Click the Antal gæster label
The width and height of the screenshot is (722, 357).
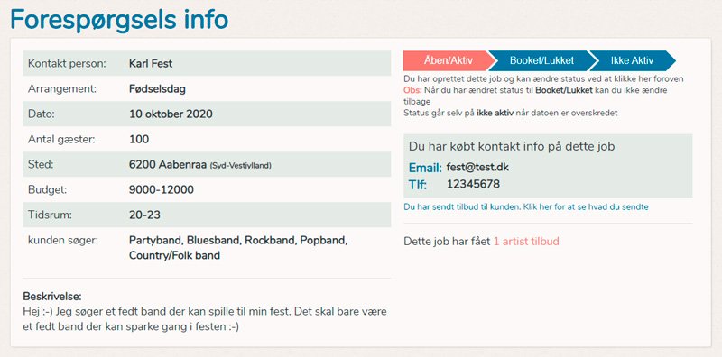point(61,139)
